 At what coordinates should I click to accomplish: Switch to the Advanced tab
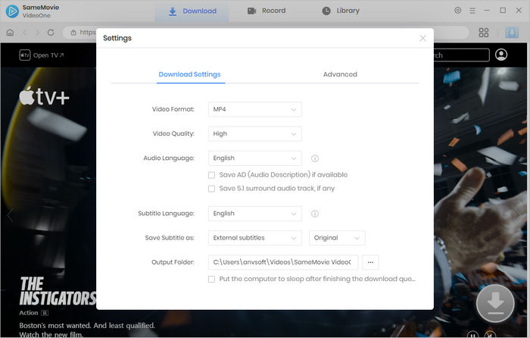click(x=340, y=74)
